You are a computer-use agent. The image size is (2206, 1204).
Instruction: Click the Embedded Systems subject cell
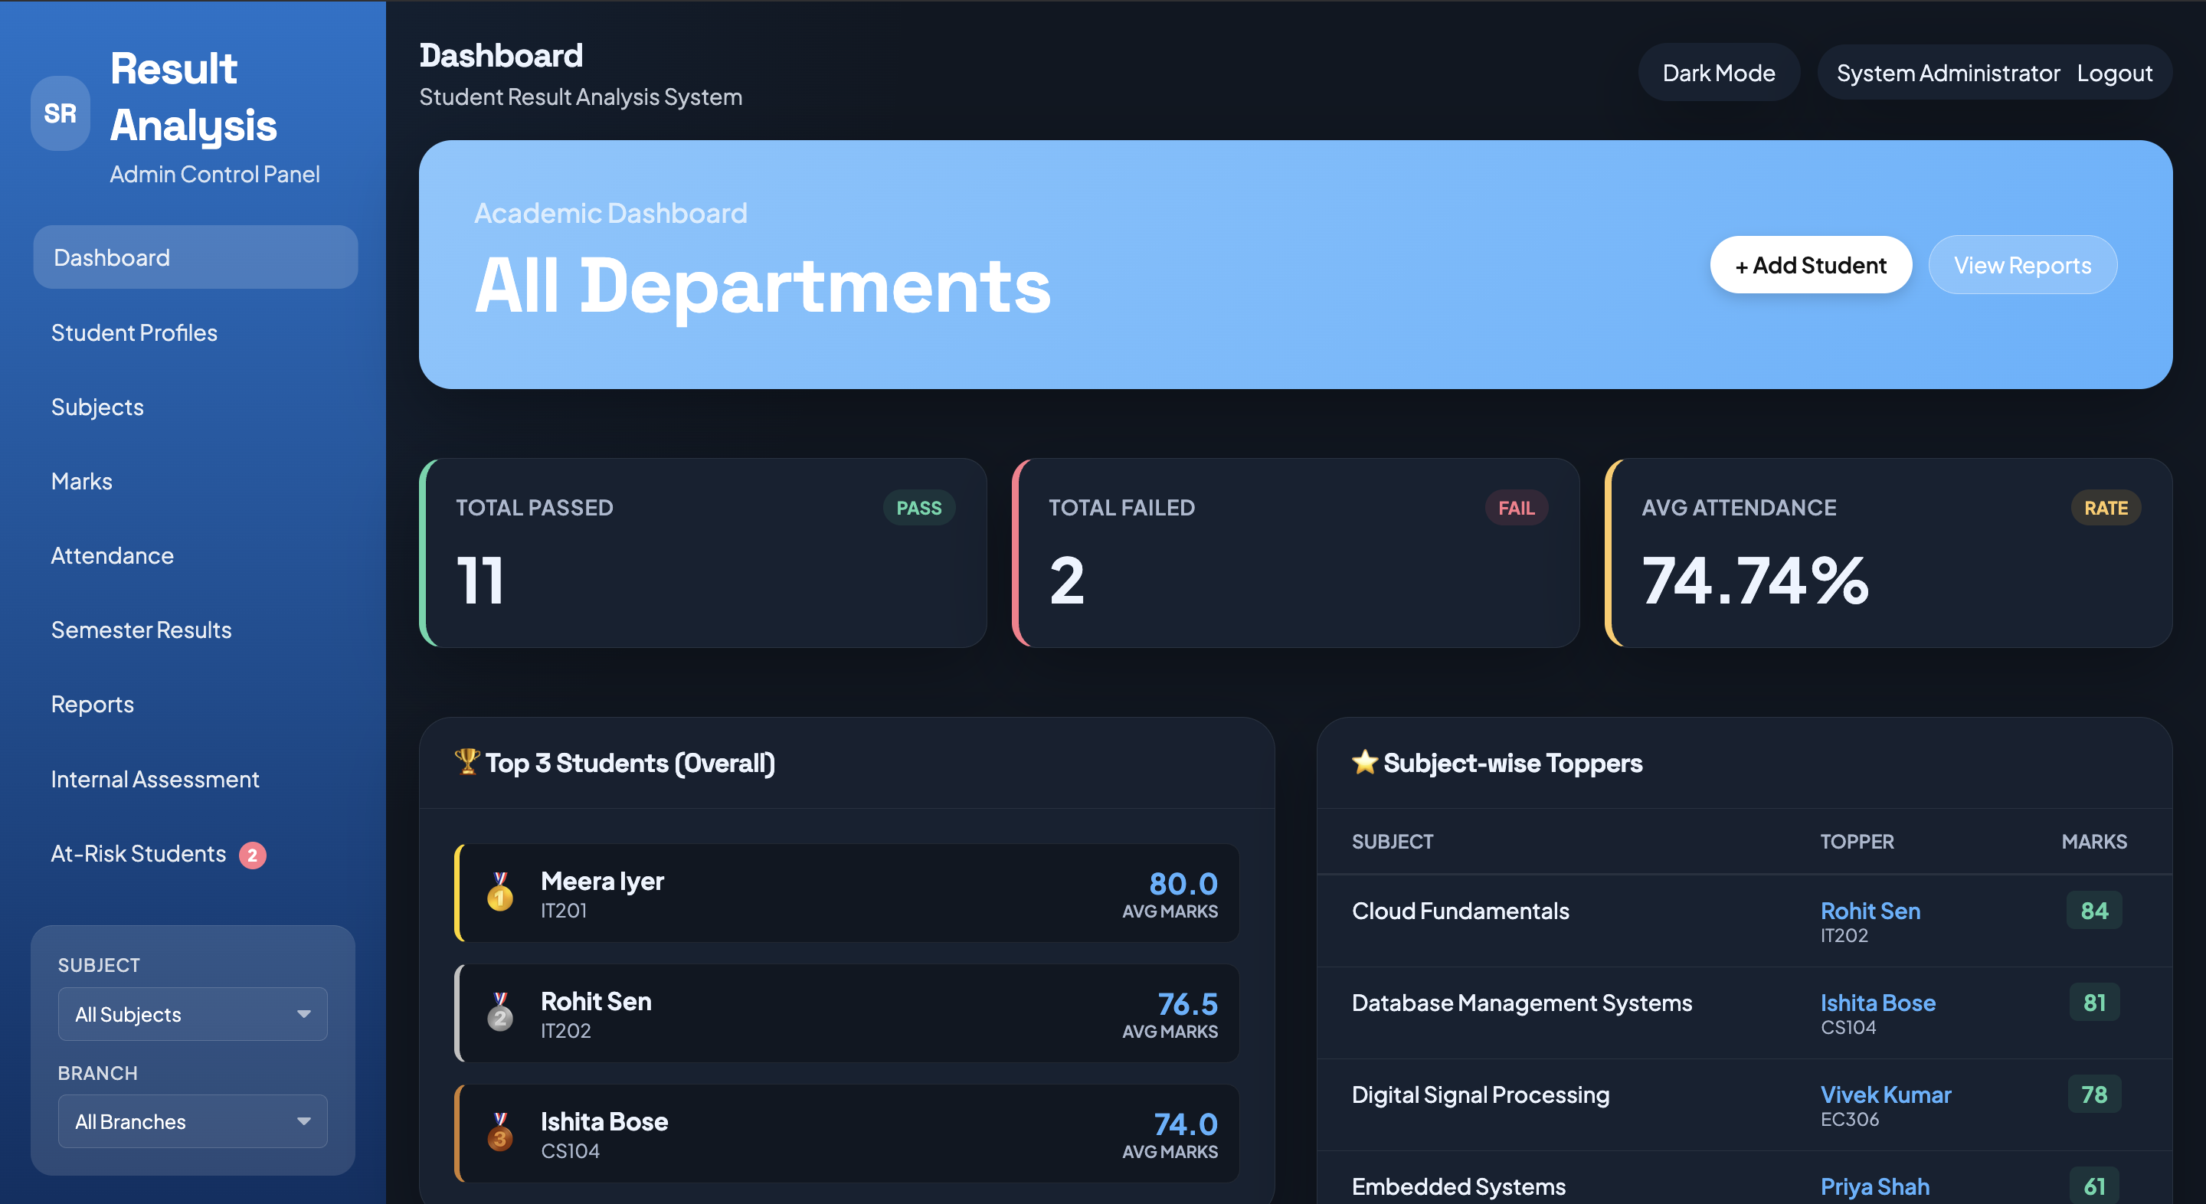[1458, 1187]
